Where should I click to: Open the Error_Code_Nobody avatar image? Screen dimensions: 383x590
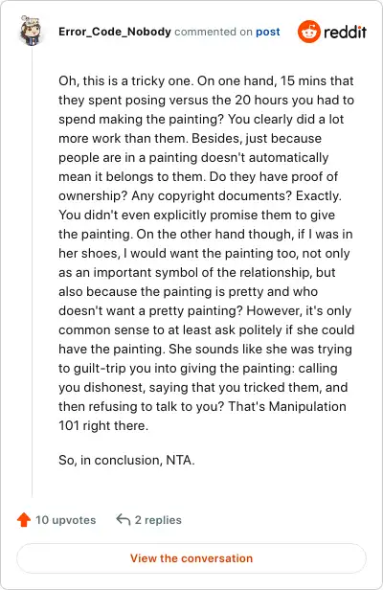pos(32,31)
